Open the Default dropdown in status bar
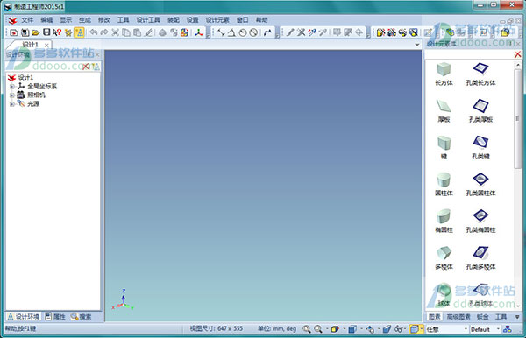This screenshot has height=338, width=526. (485, 329)
